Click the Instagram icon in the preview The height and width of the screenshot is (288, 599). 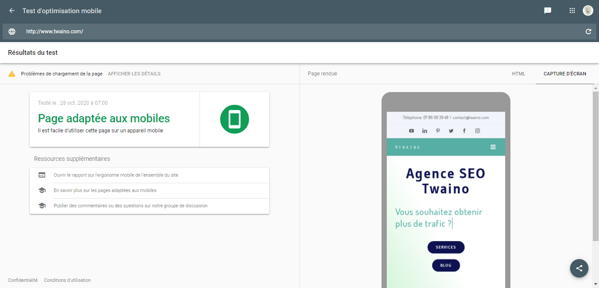point(478,131)
